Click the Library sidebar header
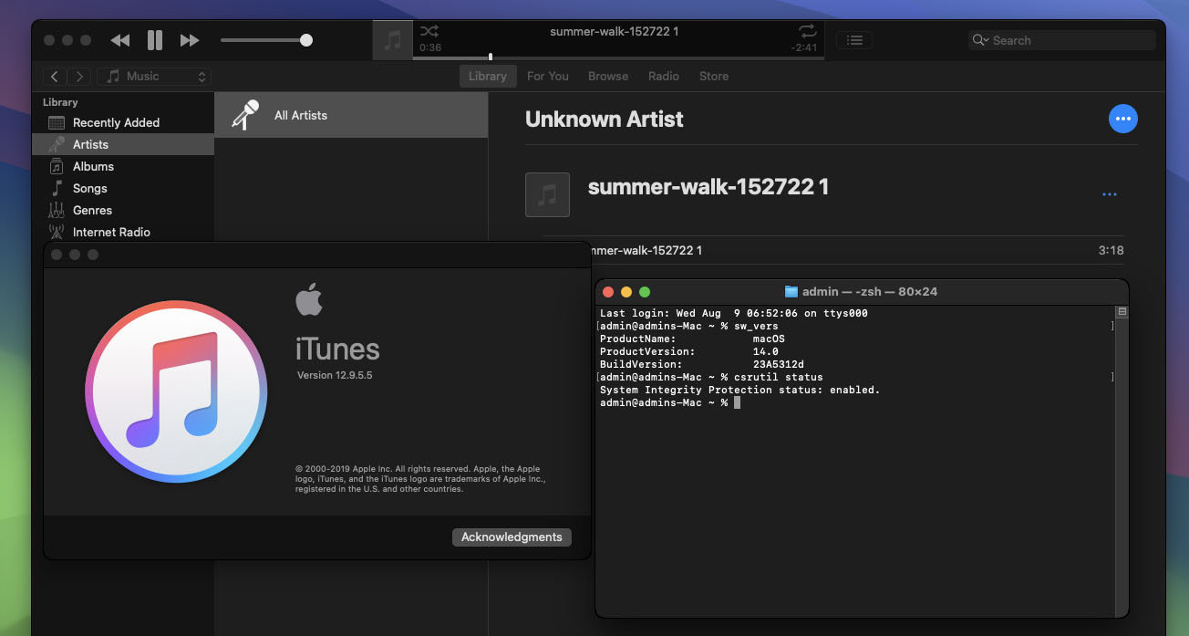Viewport: 1189px width, 636px height. [60, 102]
